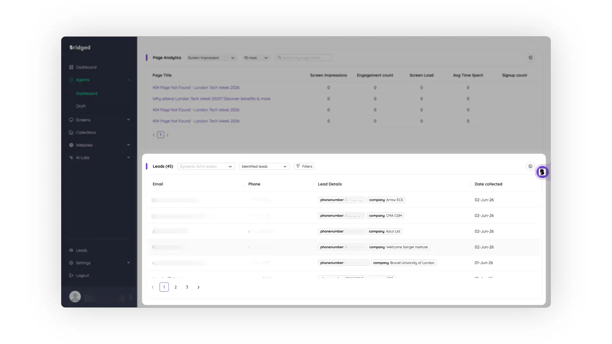Click the Agents sidebar icon
Viewport: 612px width, 344px height.
pos(71,80)
